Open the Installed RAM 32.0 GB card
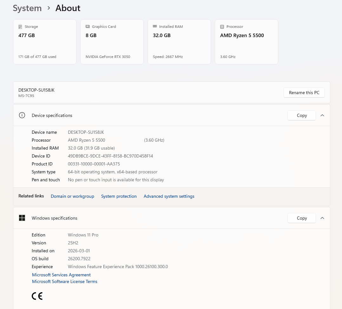The image size is (342, 309). (x=179, y=42)
